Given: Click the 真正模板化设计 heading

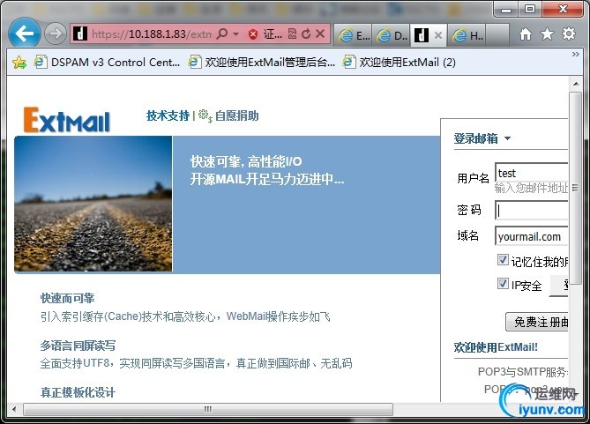Looking at the screenshot, I should point(78,392).
